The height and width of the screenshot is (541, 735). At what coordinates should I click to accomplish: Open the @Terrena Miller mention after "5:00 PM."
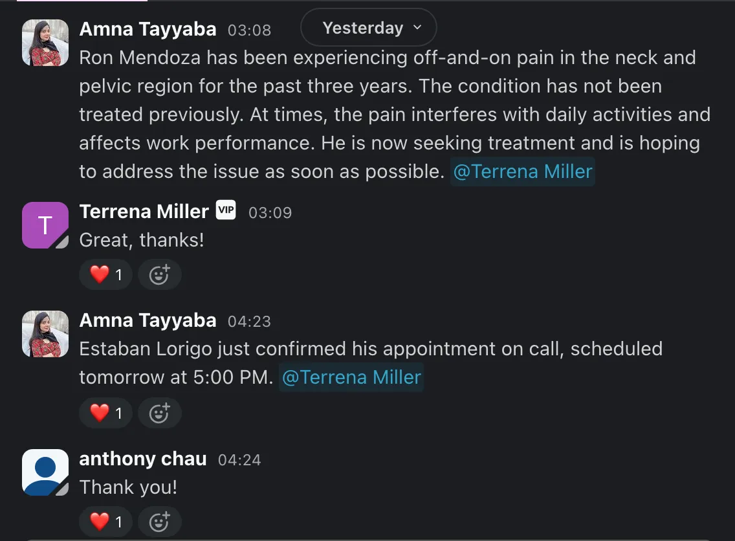pyautogui.click(x=351, y=377)
